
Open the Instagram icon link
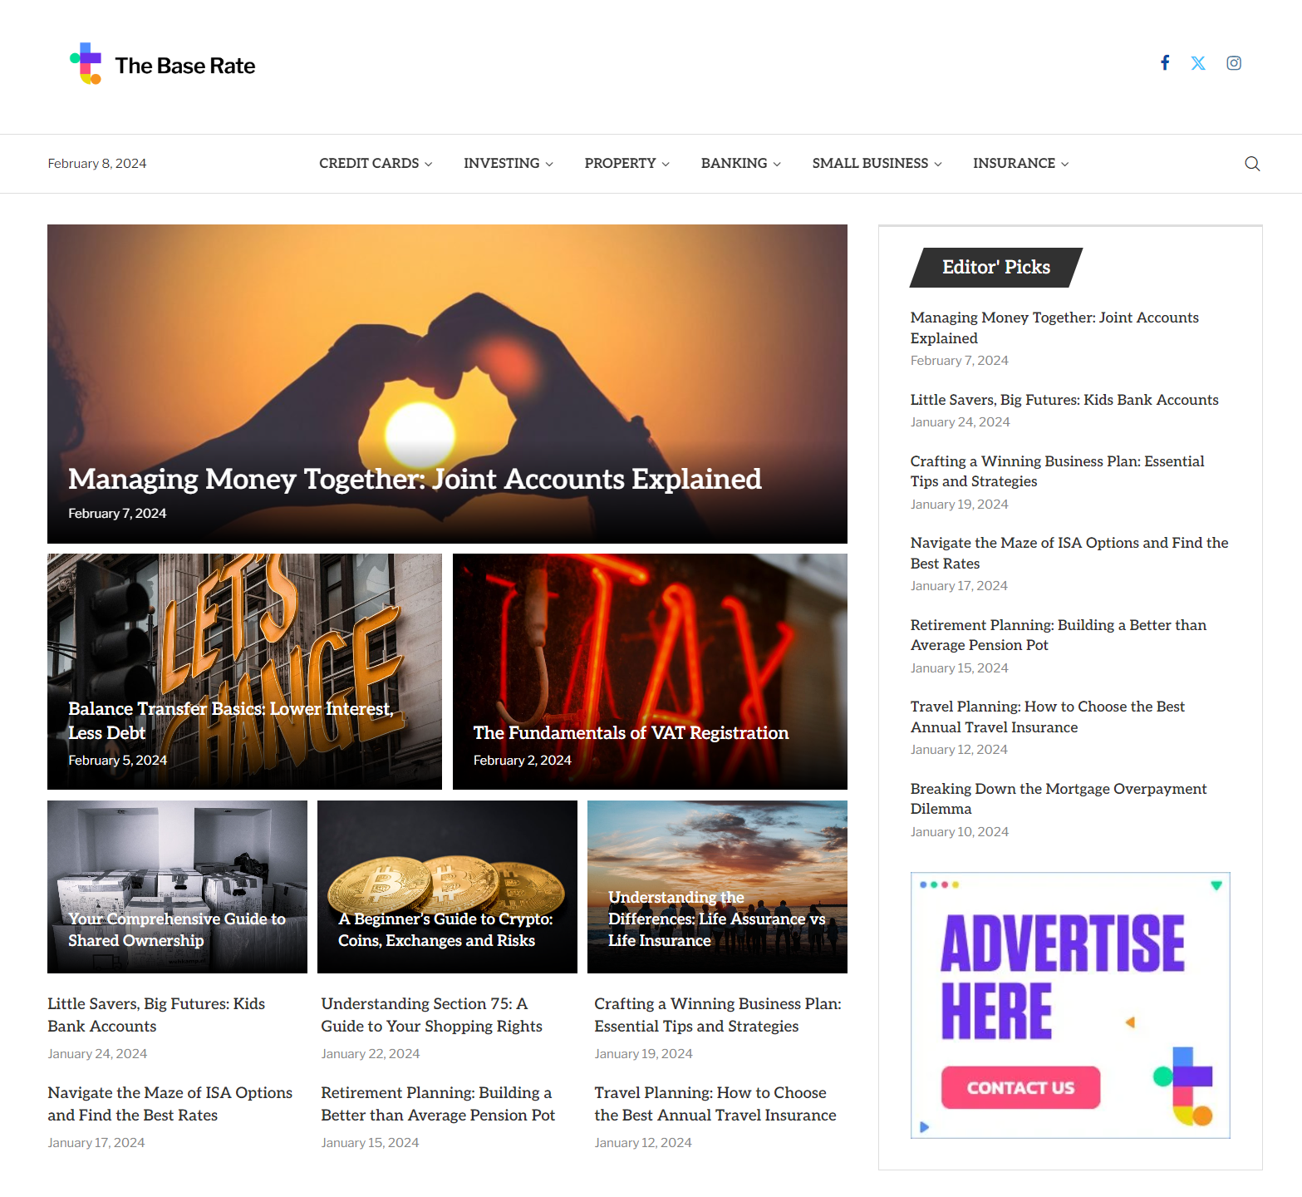point(1234,63)
